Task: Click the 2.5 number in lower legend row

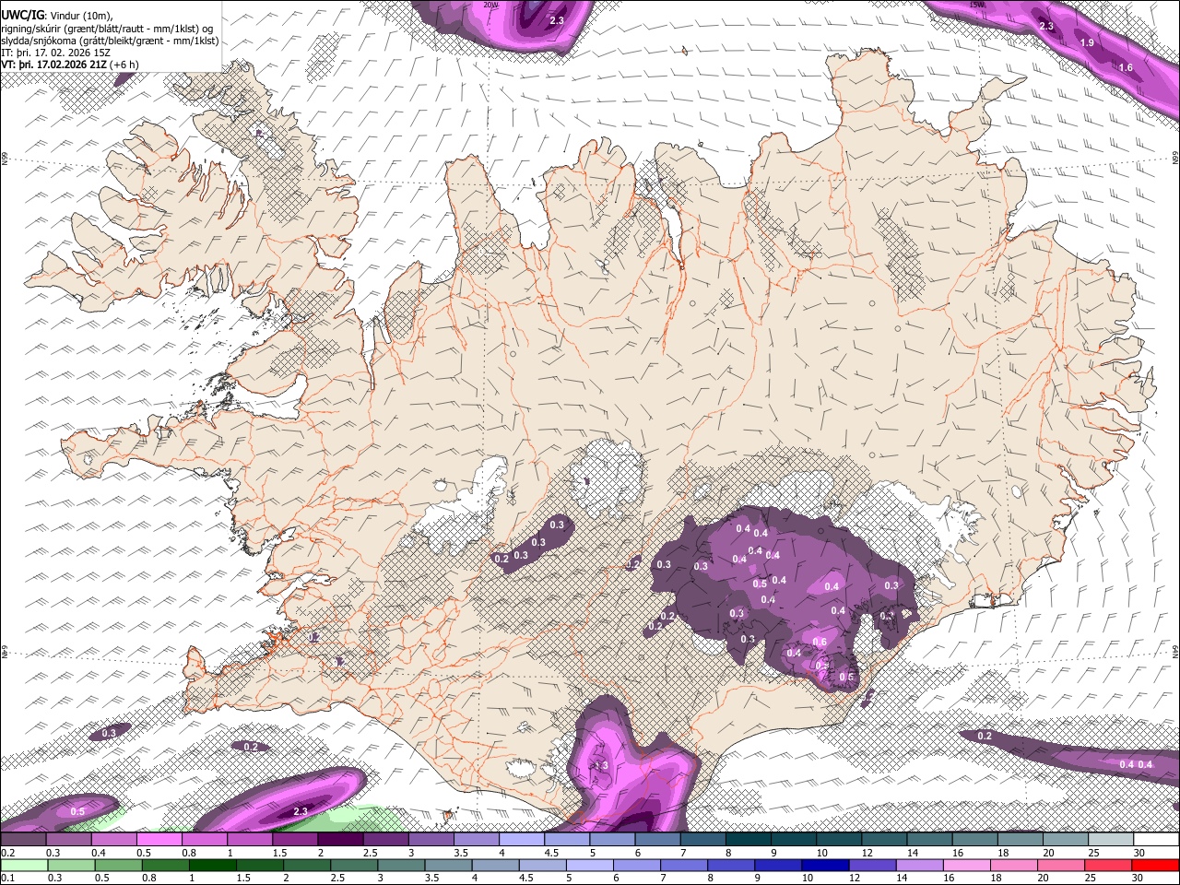Action: (338, 878)
